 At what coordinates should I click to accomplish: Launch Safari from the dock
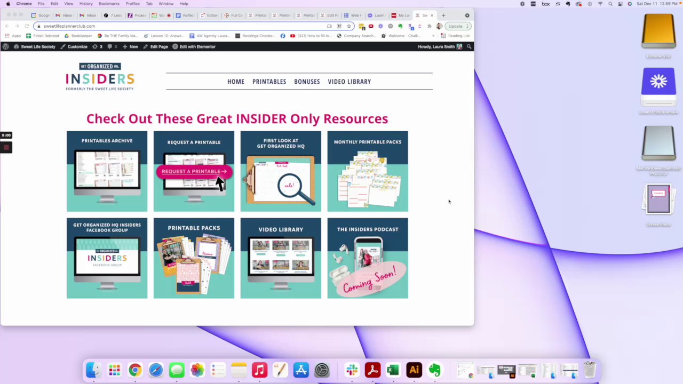[156, 370]
